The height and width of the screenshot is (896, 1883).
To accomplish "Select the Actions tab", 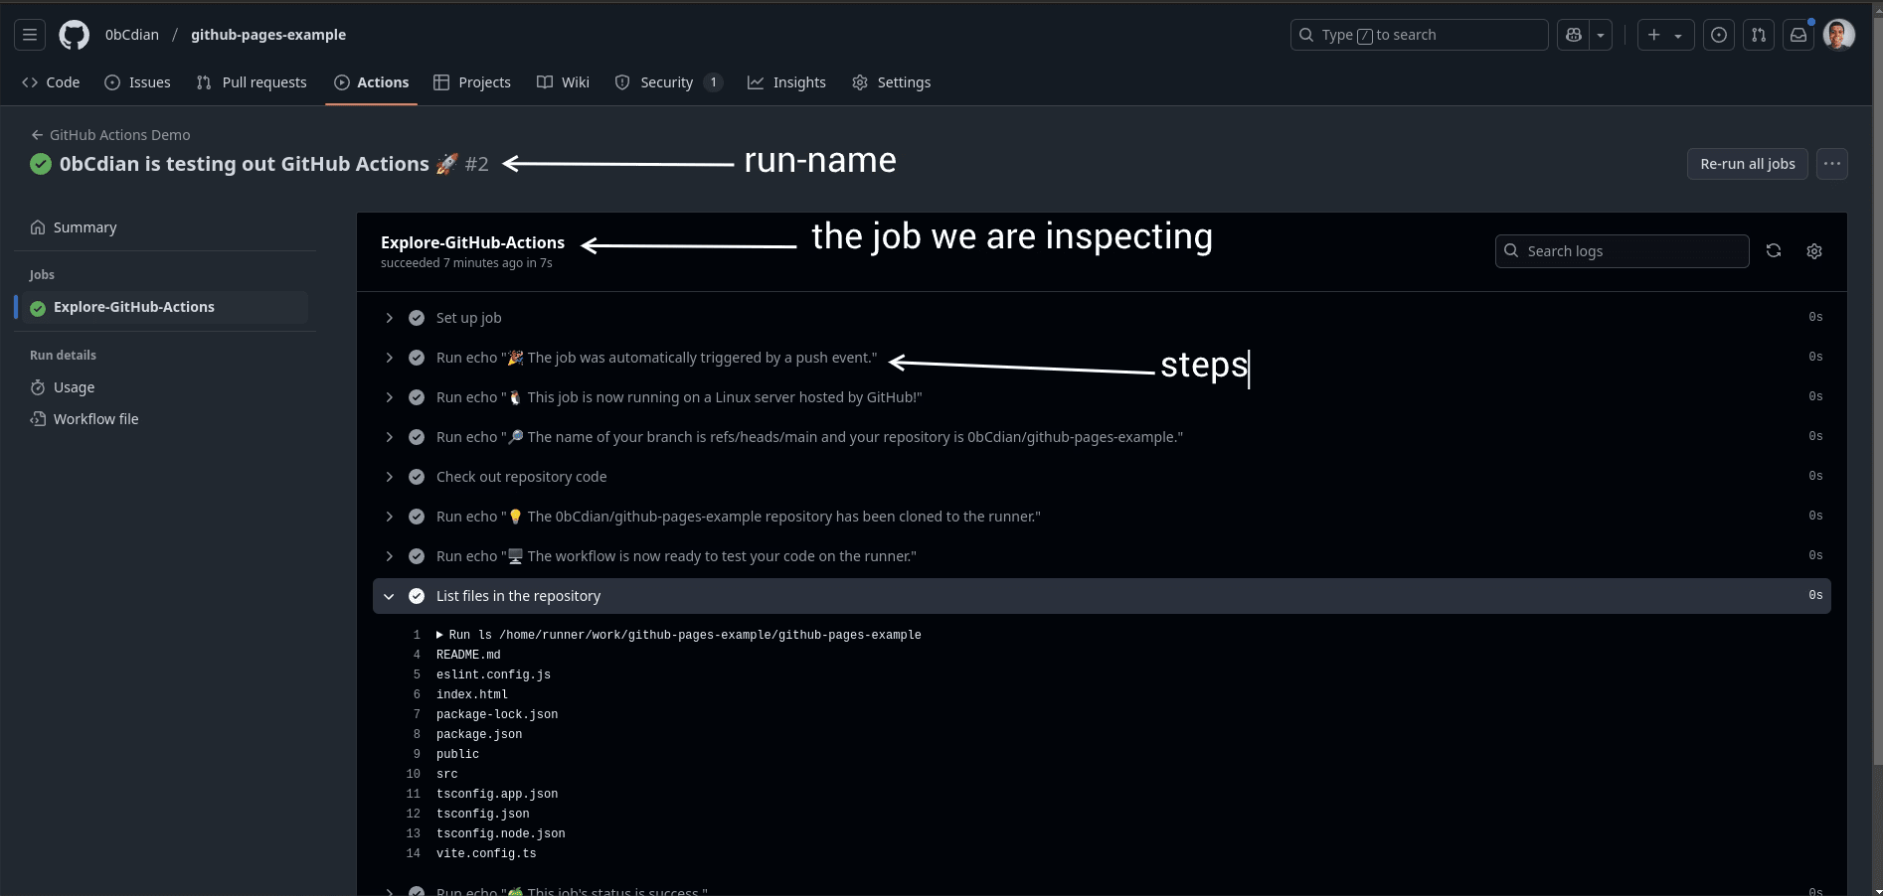I will [372, 82].
